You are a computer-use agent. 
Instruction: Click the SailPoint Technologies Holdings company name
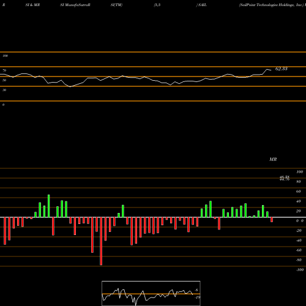271,5
